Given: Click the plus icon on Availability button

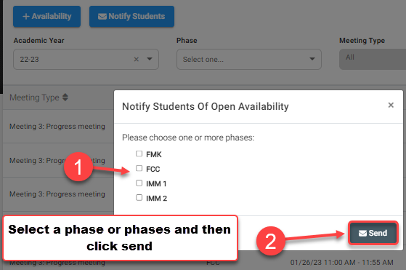Looking at the screenshot, I should [26, 17].
